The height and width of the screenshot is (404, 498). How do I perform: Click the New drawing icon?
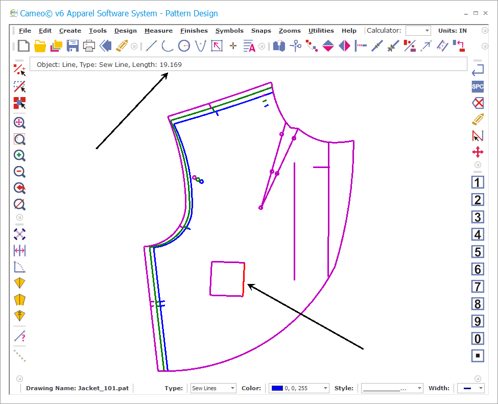[23, 46]
